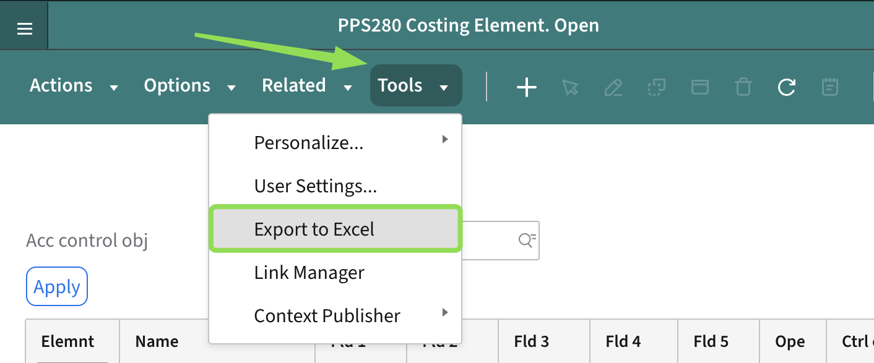874x363 pixels.
Task: Click the display record window icon
Action: click(x=699, y=87)
